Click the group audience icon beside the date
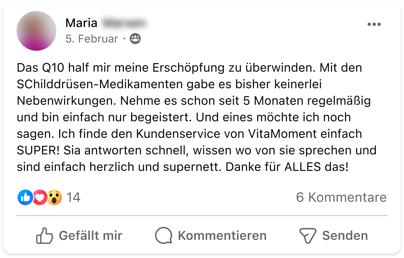The image size is (404, 258). click(135, 39)
